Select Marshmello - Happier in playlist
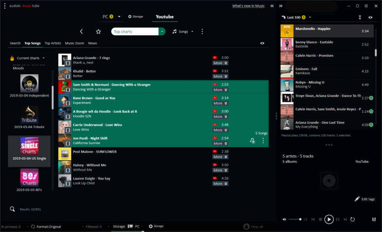This screenshot has width=382, height=232. click(327, 31)
